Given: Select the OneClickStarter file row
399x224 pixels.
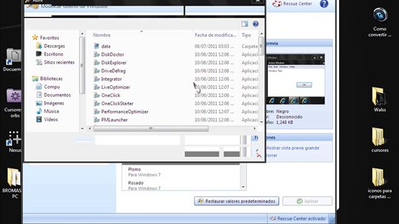Looking at the screenshot, I should pos(176,103).
